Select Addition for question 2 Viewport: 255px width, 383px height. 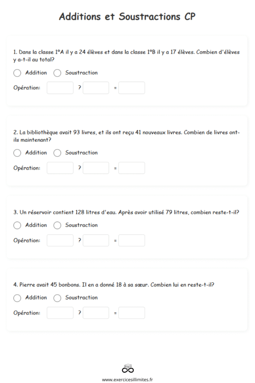[17, 153]
